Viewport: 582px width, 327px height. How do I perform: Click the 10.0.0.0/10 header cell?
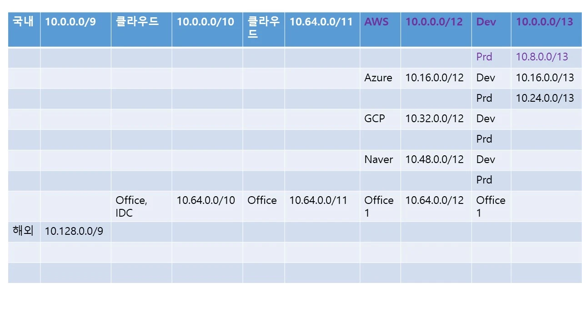pos(207,30)
